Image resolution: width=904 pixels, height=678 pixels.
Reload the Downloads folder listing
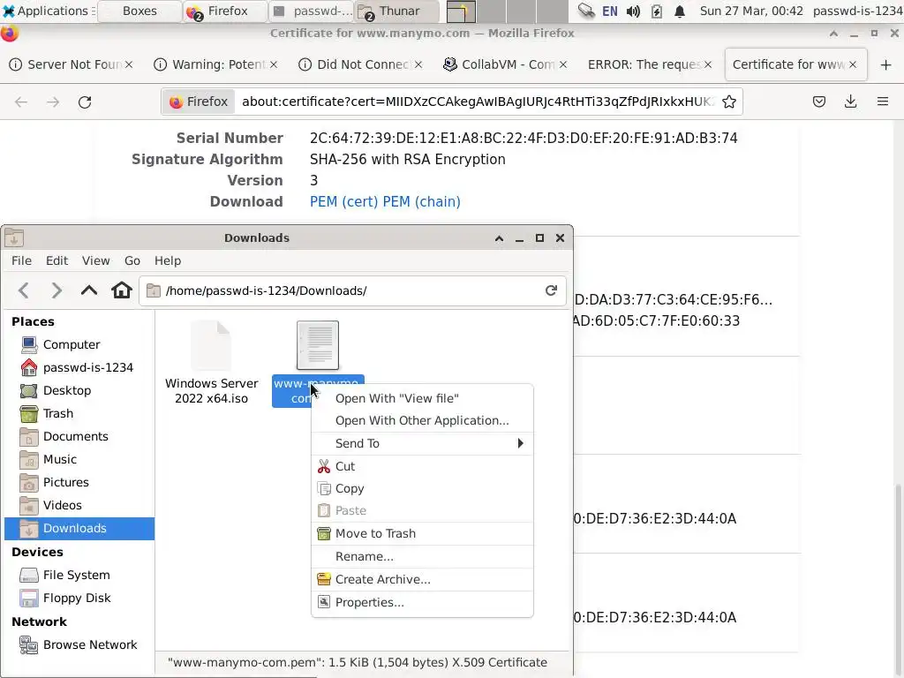pyautogui.click(x=551, y=290)
